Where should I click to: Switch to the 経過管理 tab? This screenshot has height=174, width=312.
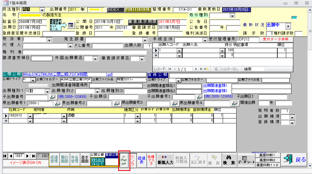[x=54, y=159]
